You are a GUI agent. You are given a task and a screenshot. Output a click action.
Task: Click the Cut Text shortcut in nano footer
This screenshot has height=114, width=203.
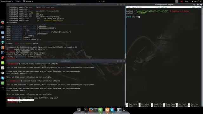181,104
